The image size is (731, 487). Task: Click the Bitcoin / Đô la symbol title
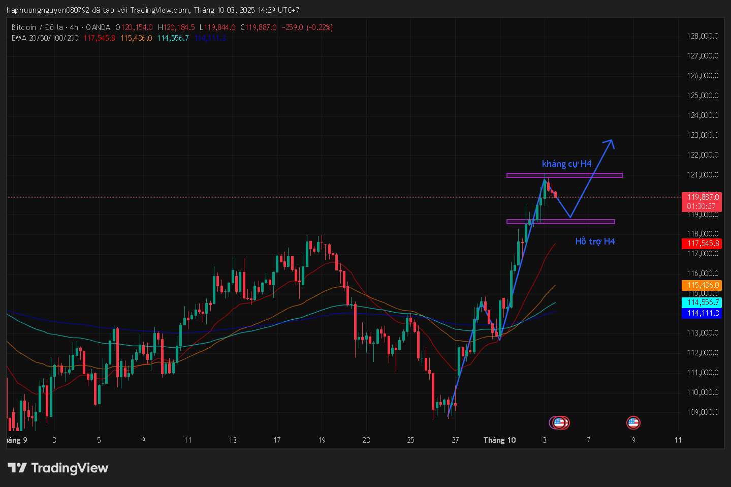click(37, 27)
